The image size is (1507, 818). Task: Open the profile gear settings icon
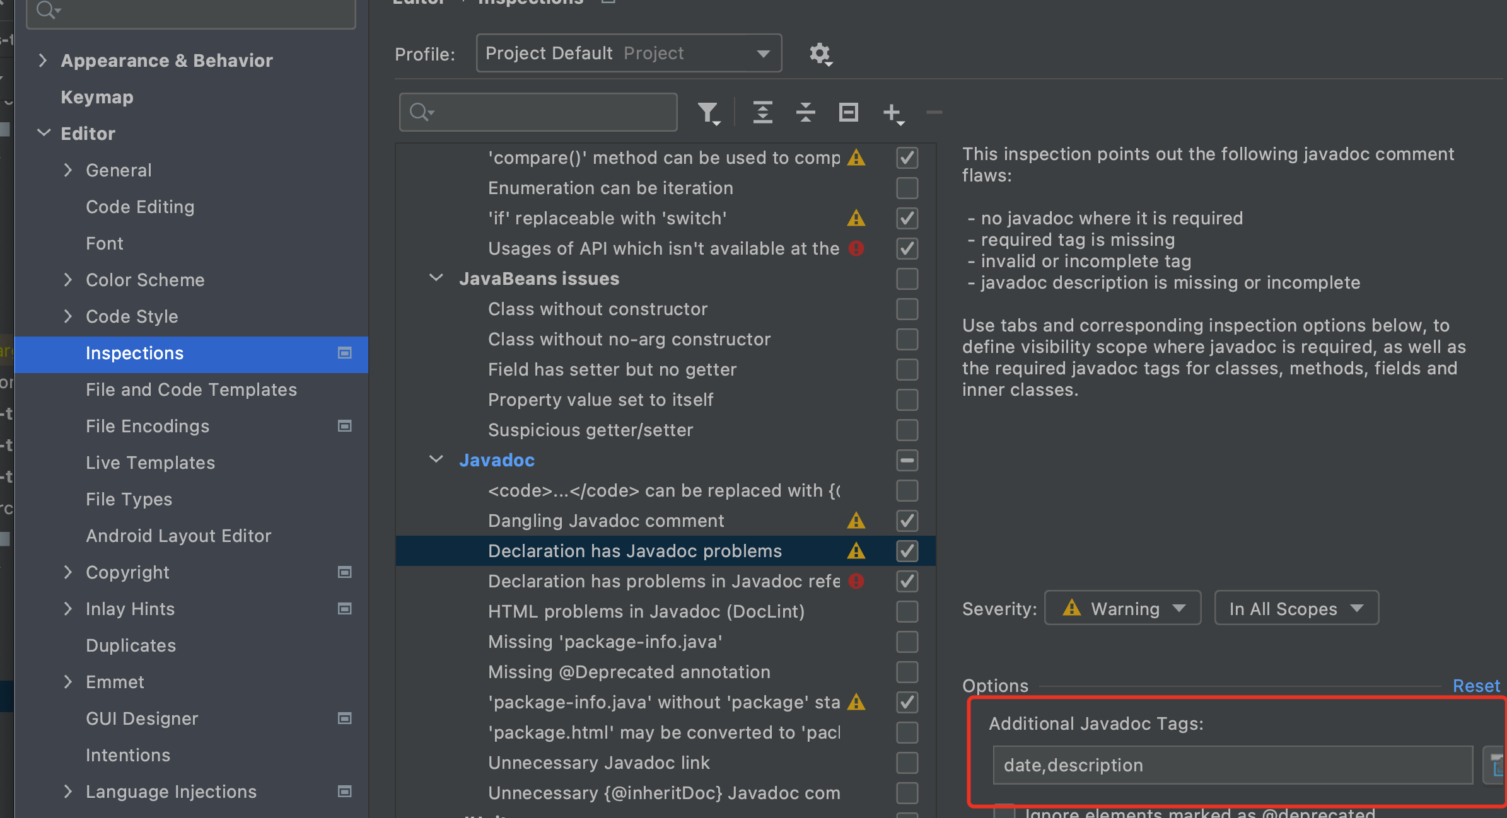[x=820, y=54]
